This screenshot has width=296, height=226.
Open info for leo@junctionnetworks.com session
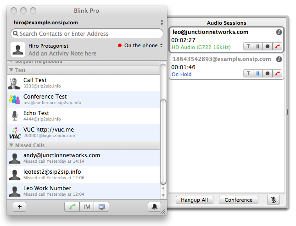pos(279,32)
